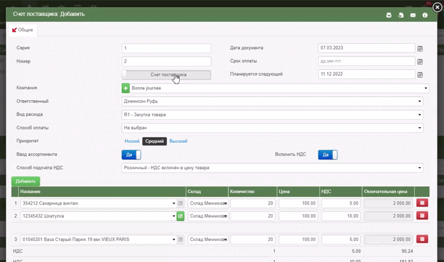
Task: Click the Номер input field
Action: tap(167, 61)
